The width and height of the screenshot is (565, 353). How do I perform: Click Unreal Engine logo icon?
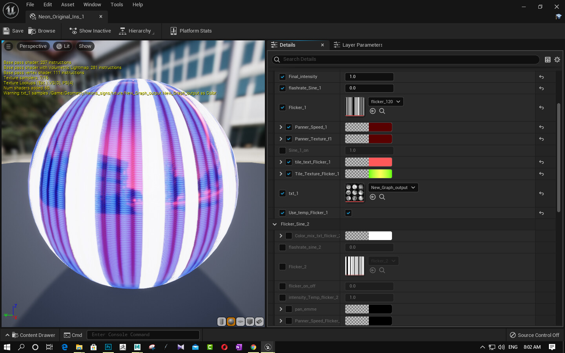11,11
